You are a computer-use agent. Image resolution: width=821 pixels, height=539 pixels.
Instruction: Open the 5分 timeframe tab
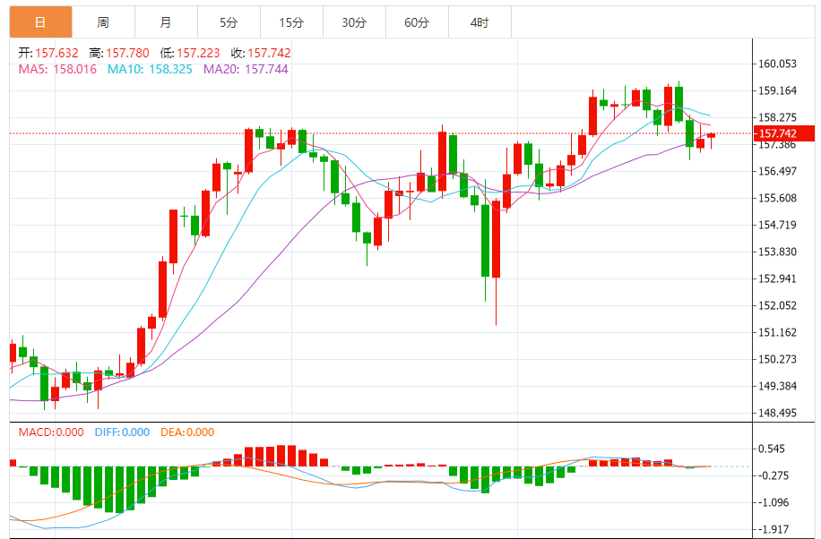pyautogui.click(x=229, y=22)
